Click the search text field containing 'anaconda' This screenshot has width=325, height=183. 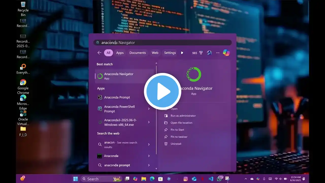coord(162,42)
